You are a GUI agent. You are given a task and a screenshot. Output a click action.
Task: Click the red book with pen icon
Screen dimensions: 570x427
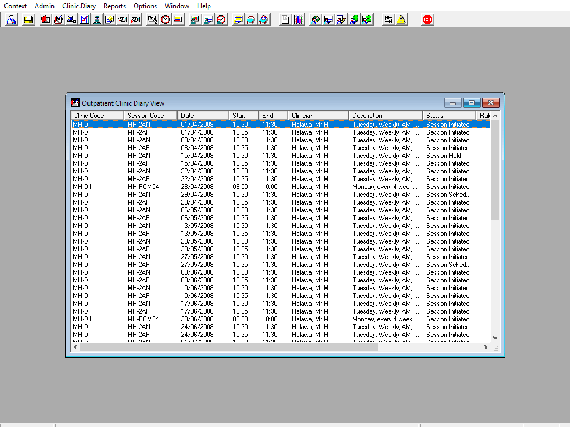tap(58, 19)
